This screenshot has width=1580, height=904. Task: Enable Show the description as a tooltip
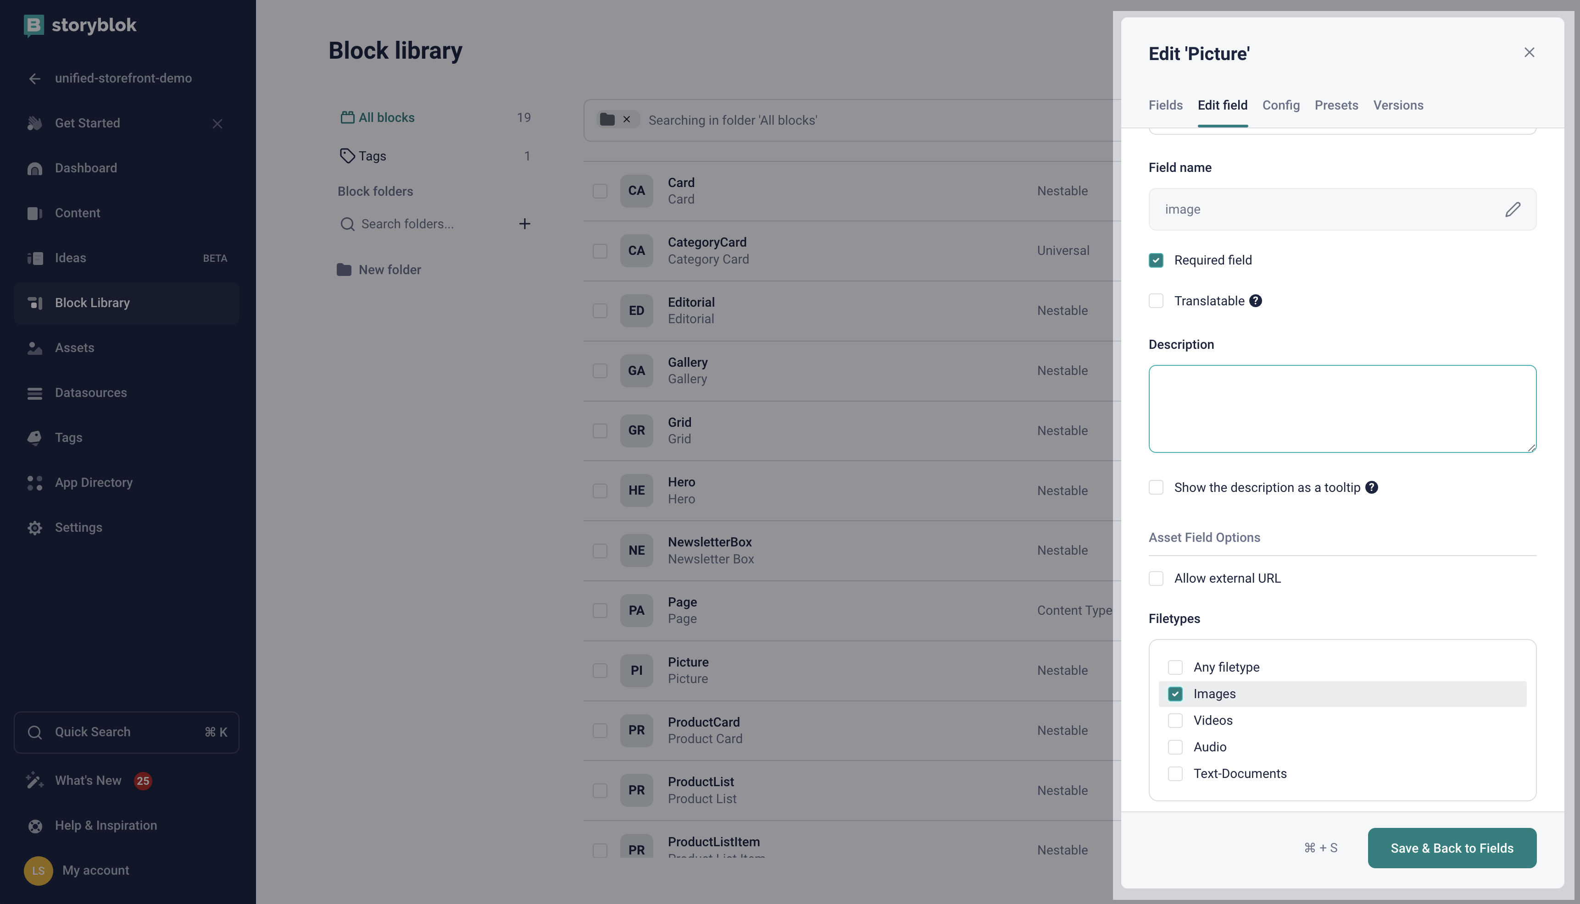click(x=1156, y=487)
